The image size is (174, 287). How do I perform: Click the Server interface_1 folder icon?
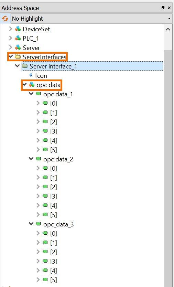click(25, 65)
